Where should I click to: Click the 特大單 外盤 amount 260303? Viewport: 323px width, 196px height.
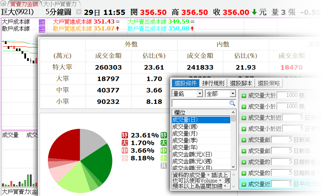click(x=108, y=68)
